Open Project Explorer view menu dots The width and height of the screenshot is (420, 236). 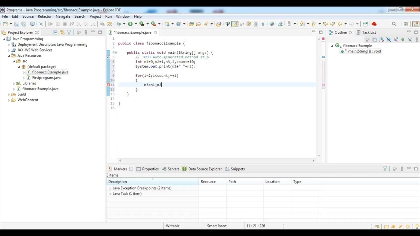tap(86, 32)
